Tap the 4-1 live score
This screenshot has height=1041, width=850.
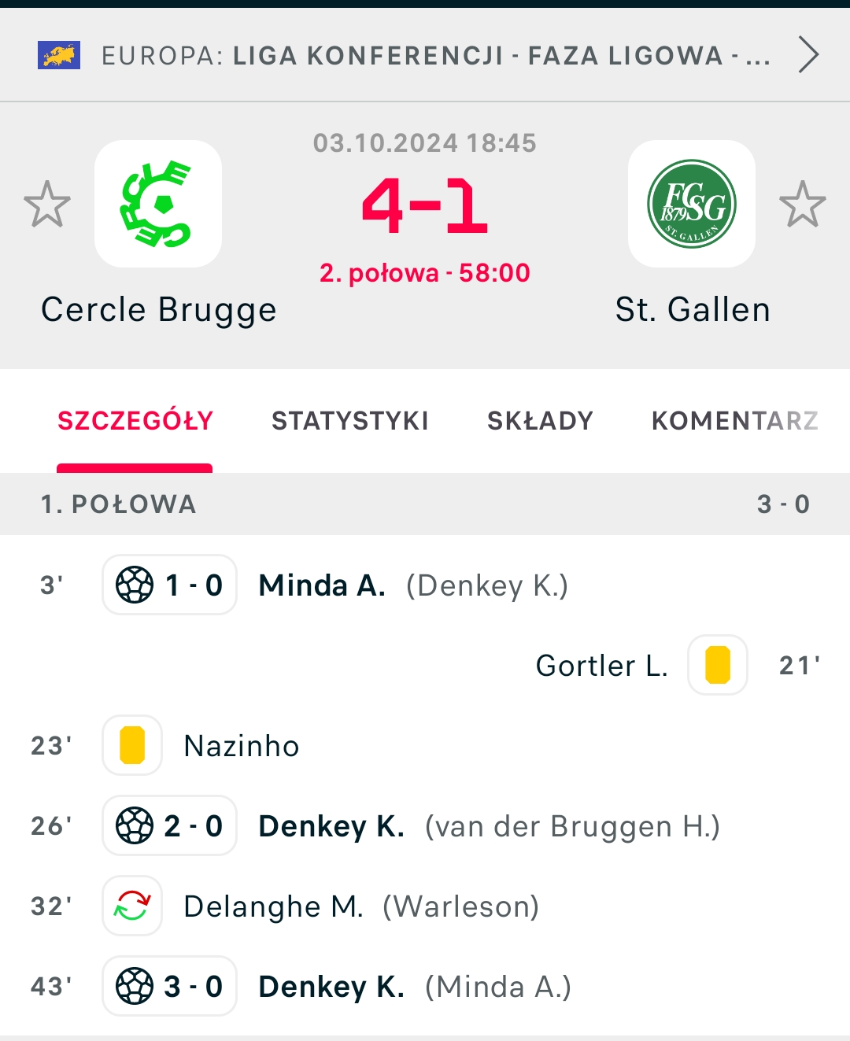pos(425,206)
